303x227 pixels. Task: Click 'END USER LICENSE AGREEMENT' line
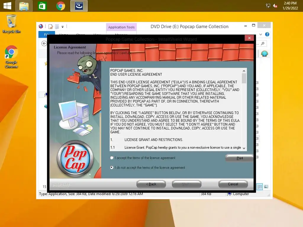[136, 74]
